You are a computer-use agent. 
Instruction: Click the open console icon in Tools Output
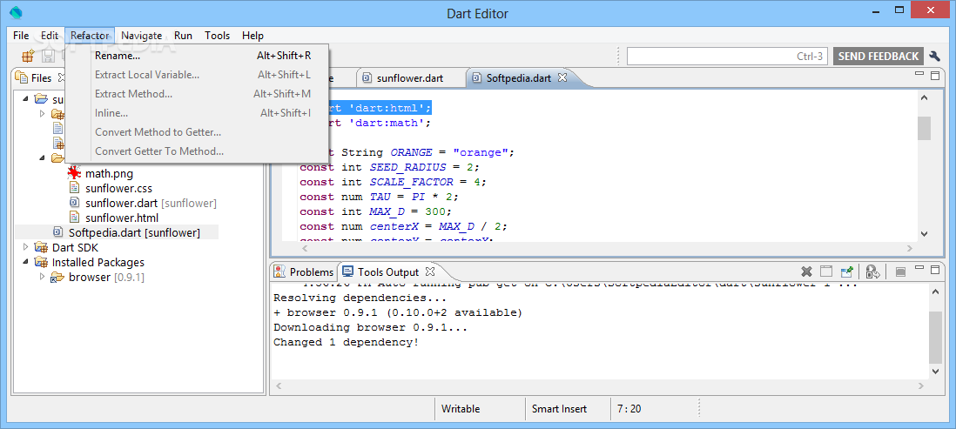tap(899, 271)
